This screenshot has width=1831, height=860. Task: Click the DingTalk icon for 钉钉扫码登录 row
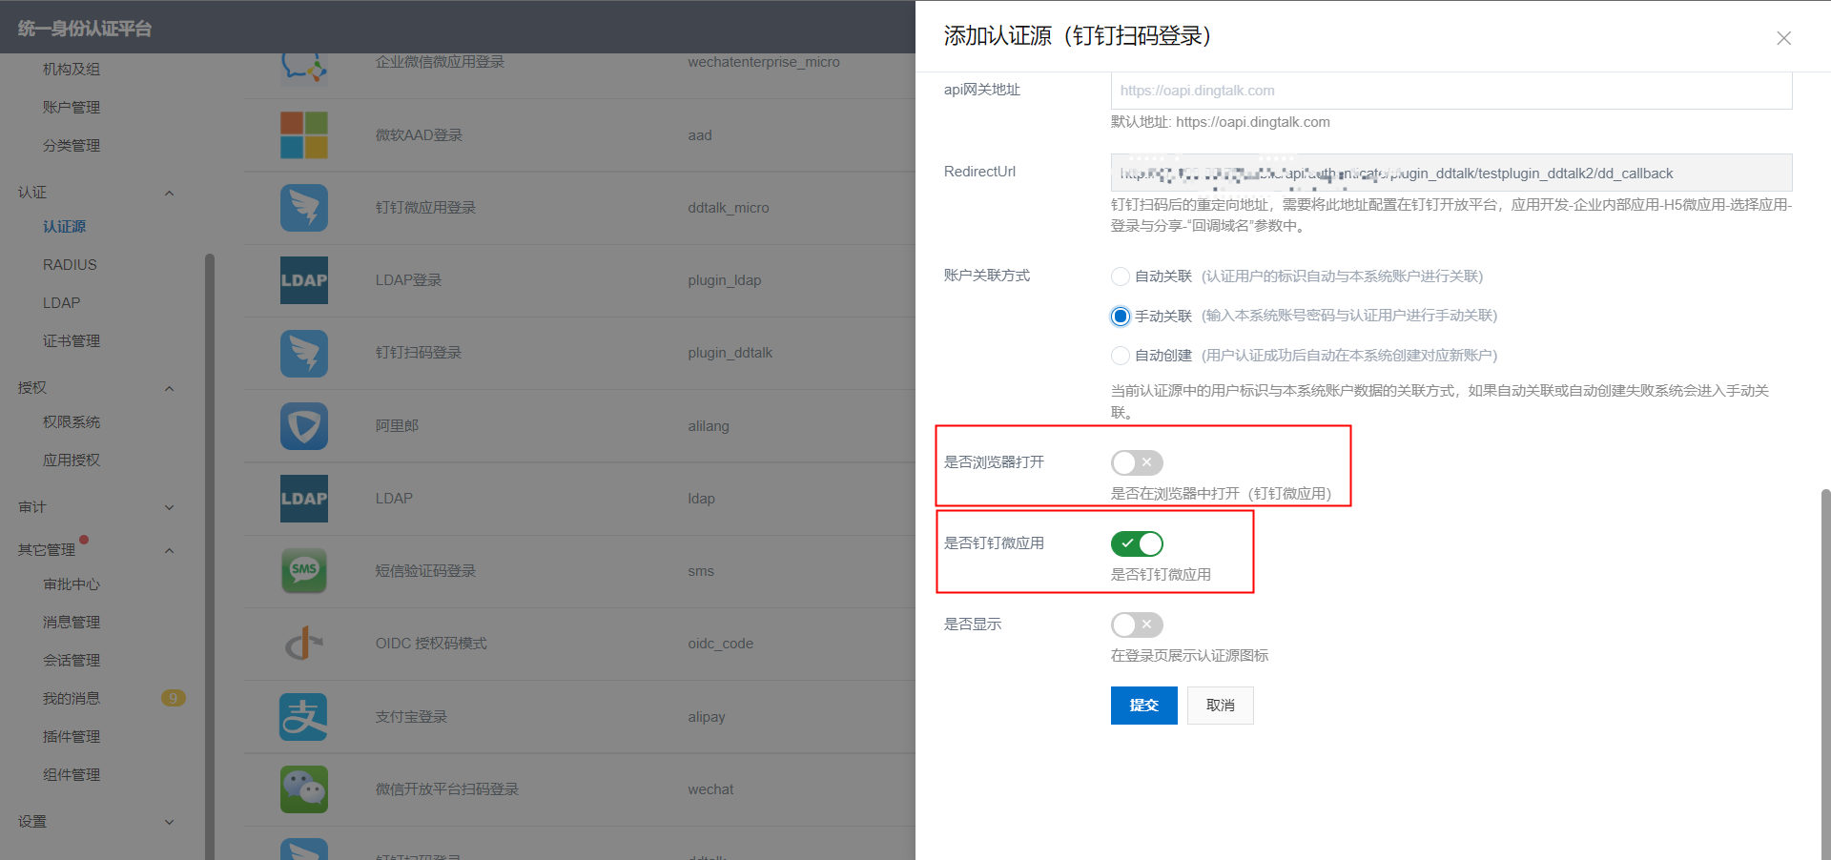click(304, 354)
